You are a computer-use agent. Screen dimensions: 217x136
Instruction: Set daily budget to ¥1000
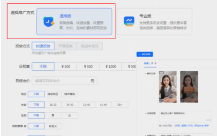(110, 67)
